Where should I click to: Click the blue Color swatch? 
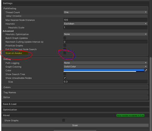click(x=104, y=70)
